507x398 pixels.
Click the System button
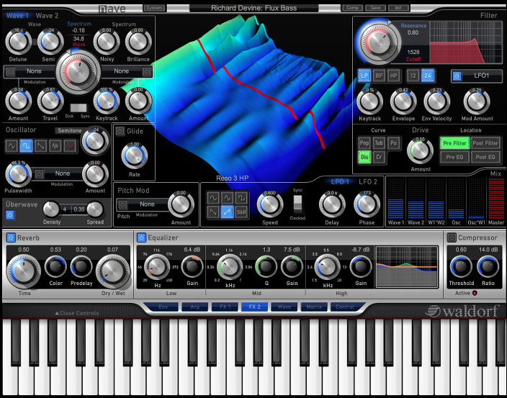click(154, 8)
